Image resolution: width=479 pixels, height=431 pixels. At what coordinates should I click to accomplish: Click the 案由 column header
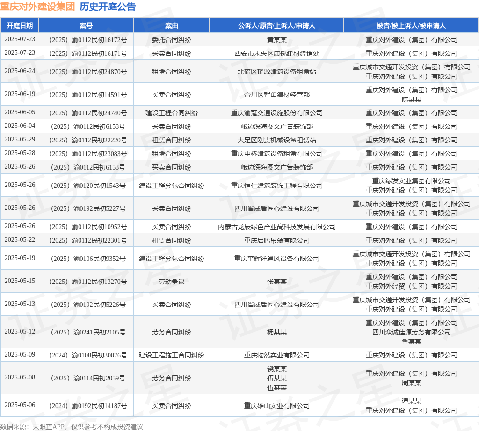tap(171, 26)
